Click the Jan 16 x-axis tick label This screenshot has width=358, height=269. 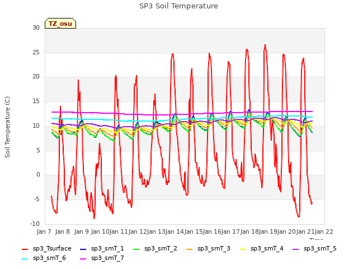click(x=212, y=231)
